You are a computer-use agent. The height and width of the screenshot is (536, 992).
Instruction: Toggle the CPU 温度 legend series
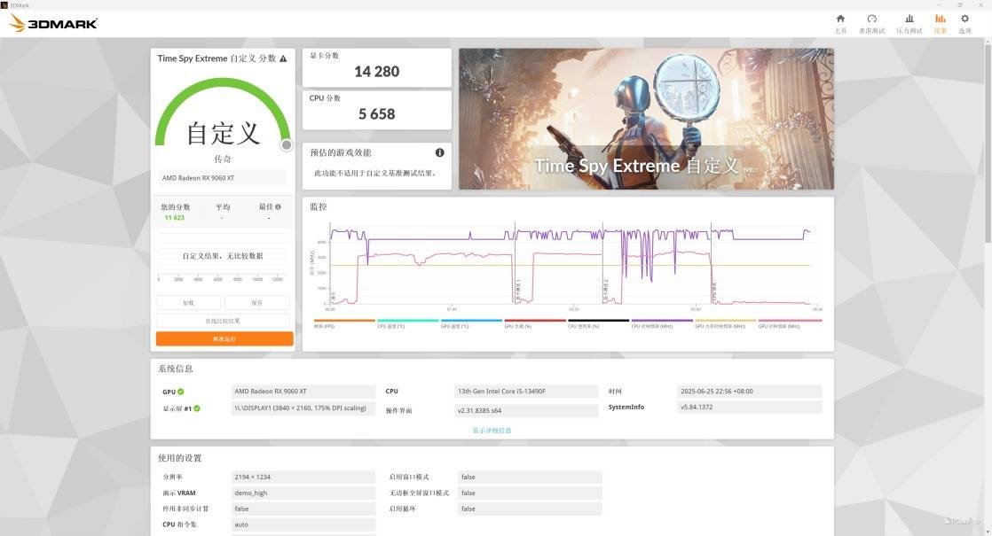(407, 322)
